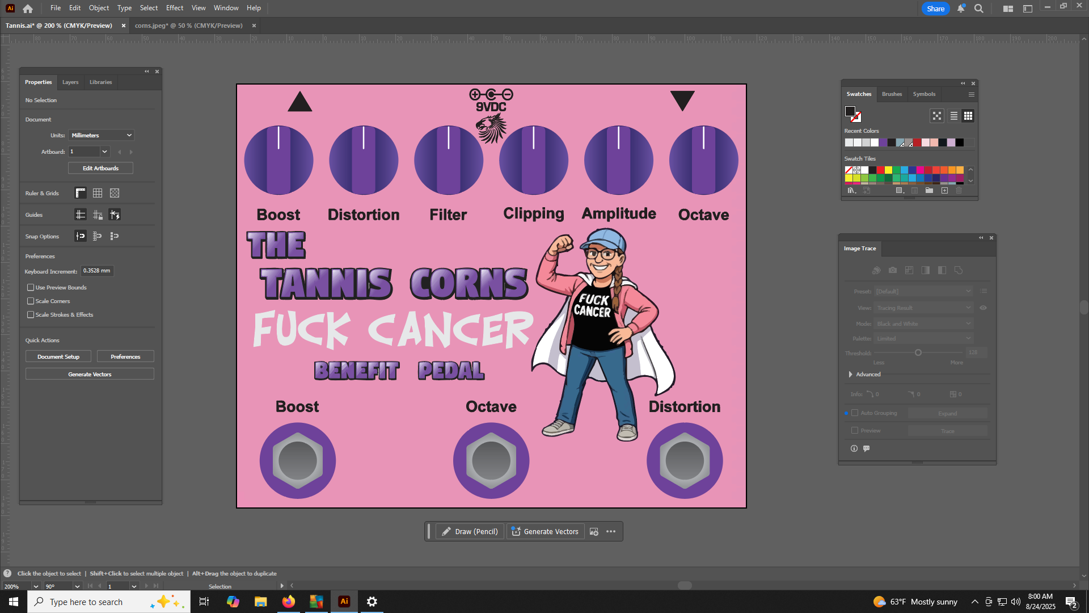
Task: Enable Use Preview Bounds checkbox
Action: tap(31, 288)
